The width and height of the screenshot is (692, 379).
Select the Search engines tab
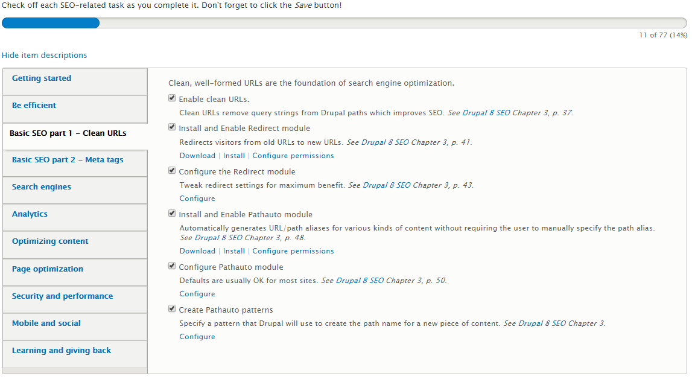tap(75, 191)
